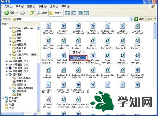Screen dimensions: 158x116
Task: Show fonts by similarity (AB icon)
Action: click(x=80, y=13)
